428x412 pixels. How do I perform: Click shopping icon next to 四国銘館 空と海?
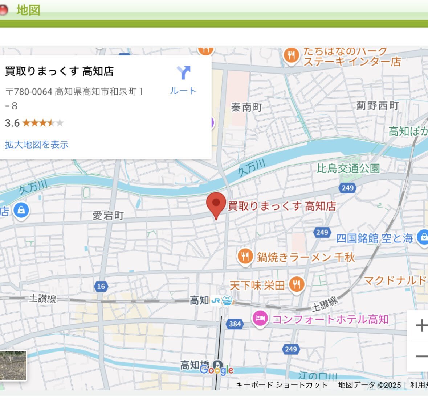423,237
